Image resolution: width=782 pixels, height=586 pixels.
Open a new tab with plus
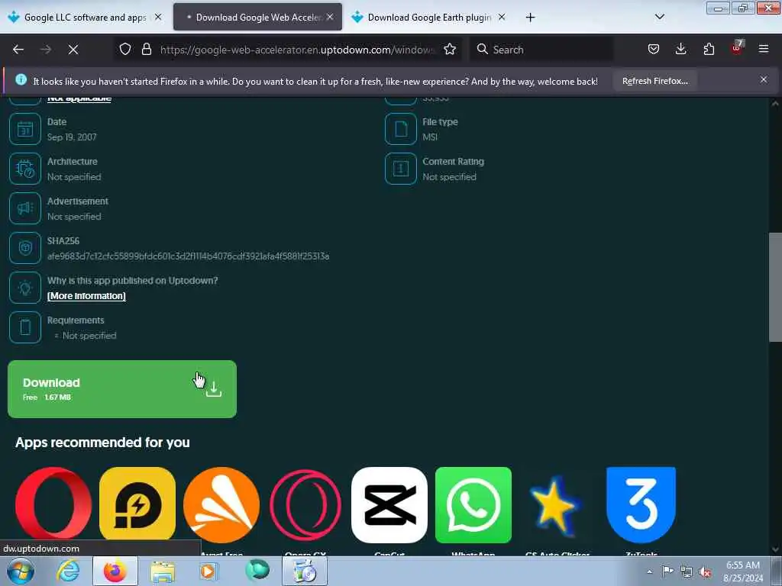point(530,18)
